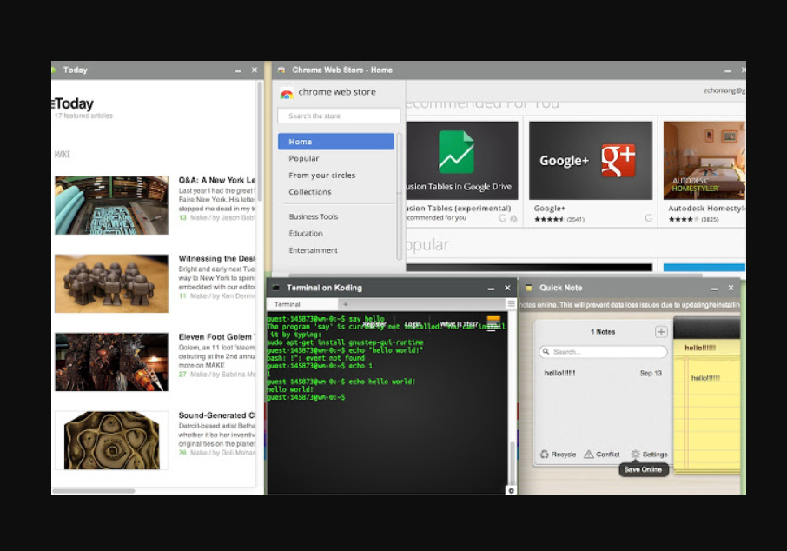The image size is (787, 551).
Task: Open Popular in the web store sidebar
Action: (304, 158)
